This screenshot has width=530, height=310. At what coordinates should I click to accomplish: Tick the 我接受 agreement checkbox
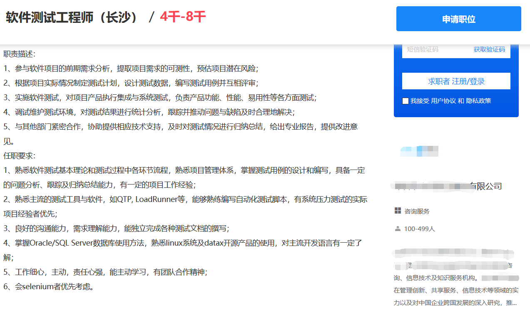(406, 101)
